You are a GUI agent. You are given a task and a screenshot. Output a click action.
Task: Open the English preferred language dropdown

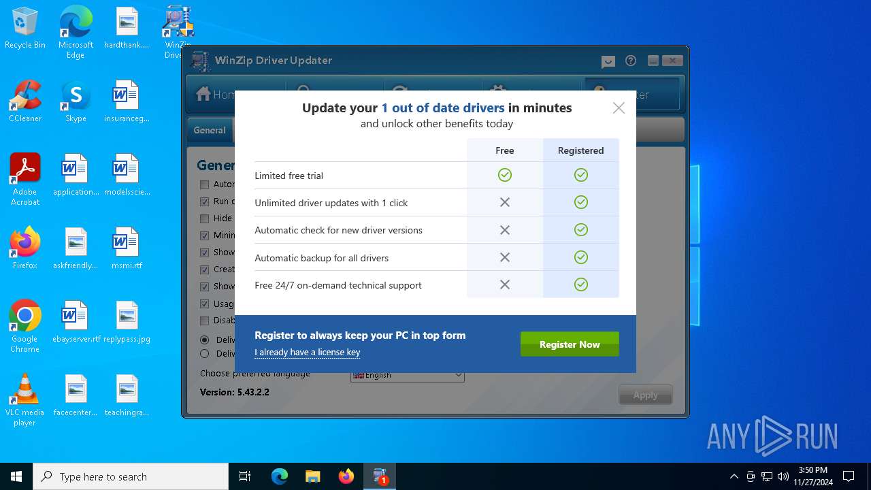click(408, 375)
